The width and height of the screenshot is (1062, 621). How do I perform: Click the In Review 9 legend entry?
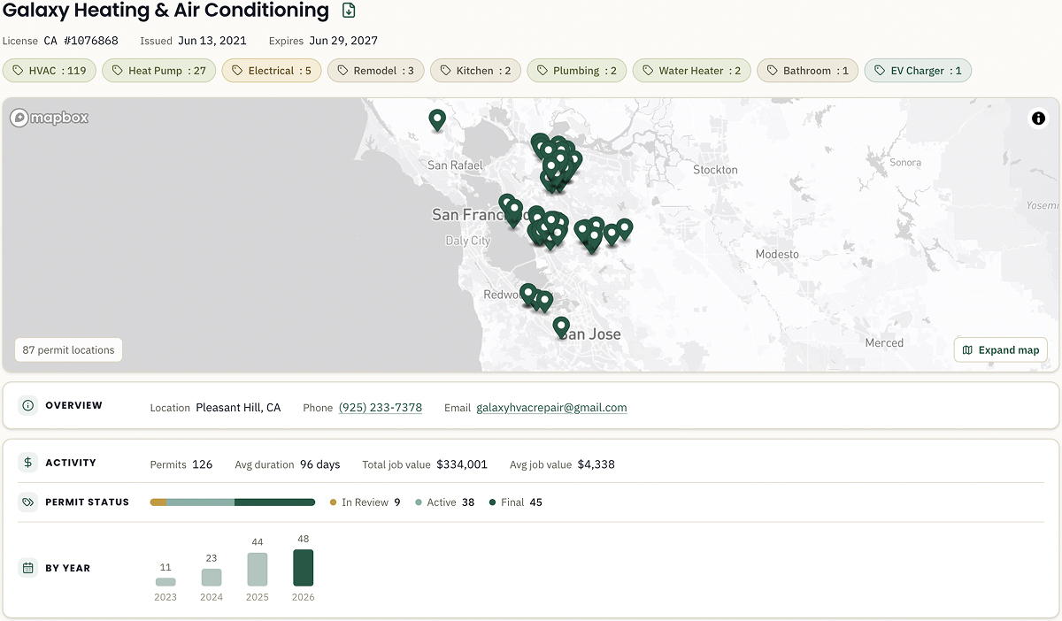pos(366,502)
